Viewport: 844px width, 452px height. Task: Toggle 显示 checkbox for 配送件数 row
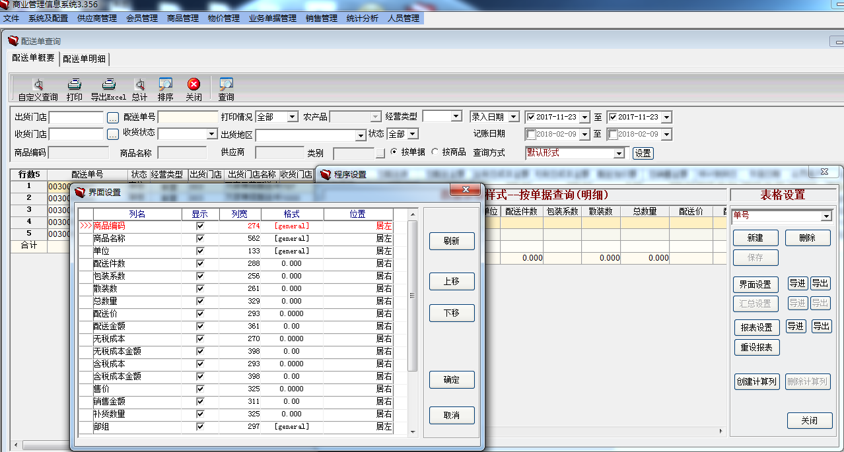point(200,263)
